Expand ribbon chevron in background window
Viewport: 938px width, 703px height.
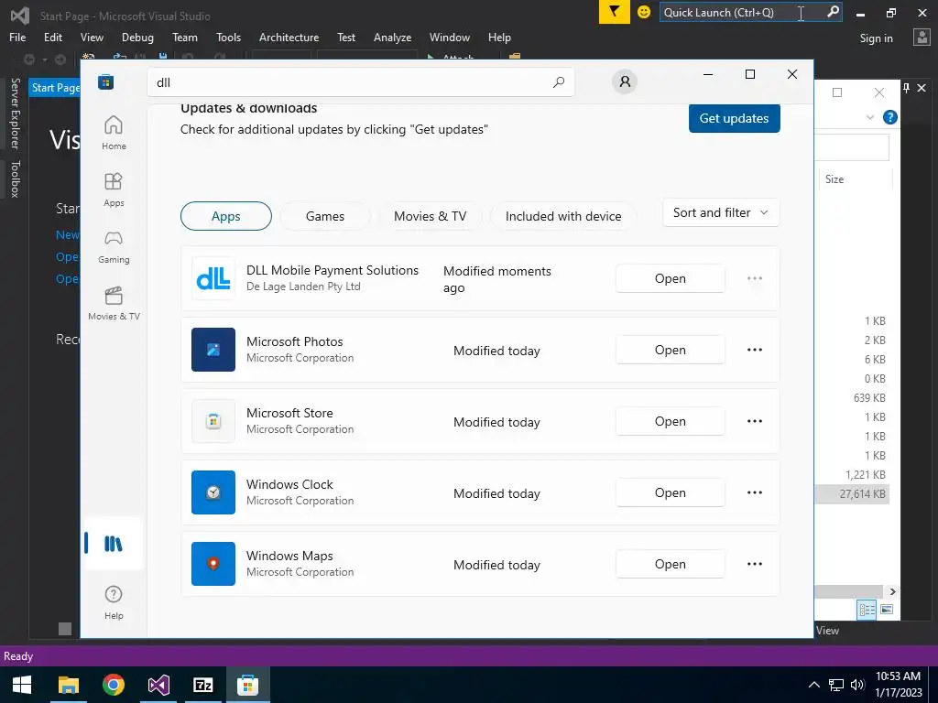pos(870,117)
